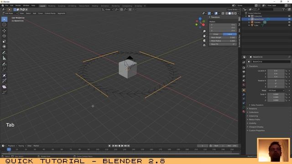Screen dimensions: 292x164
Task: Select the curve Draw tool
Action: pos(4,64)
